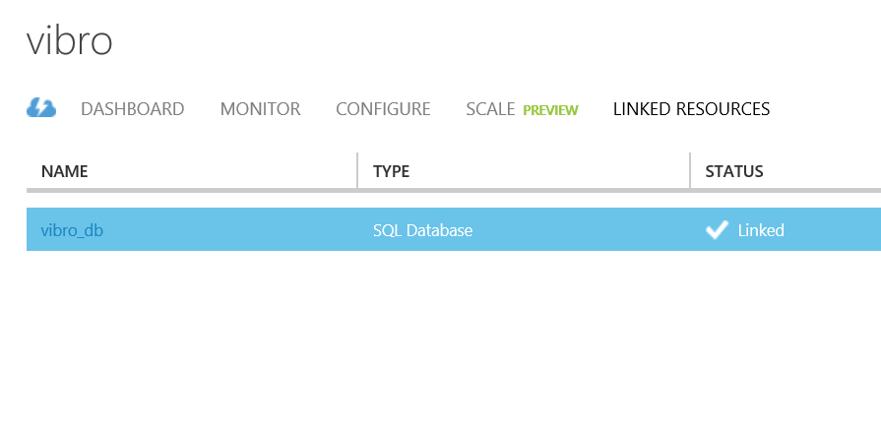The width and height of the screenshot is (881, 428).
Task: Click empty area below the resources table
Action: tap(454, 337)
